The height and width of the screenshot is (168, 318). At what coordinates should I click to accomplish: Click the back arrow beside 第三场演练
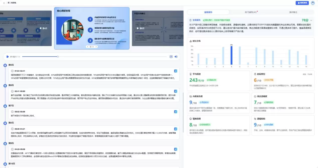click(4, 3)
